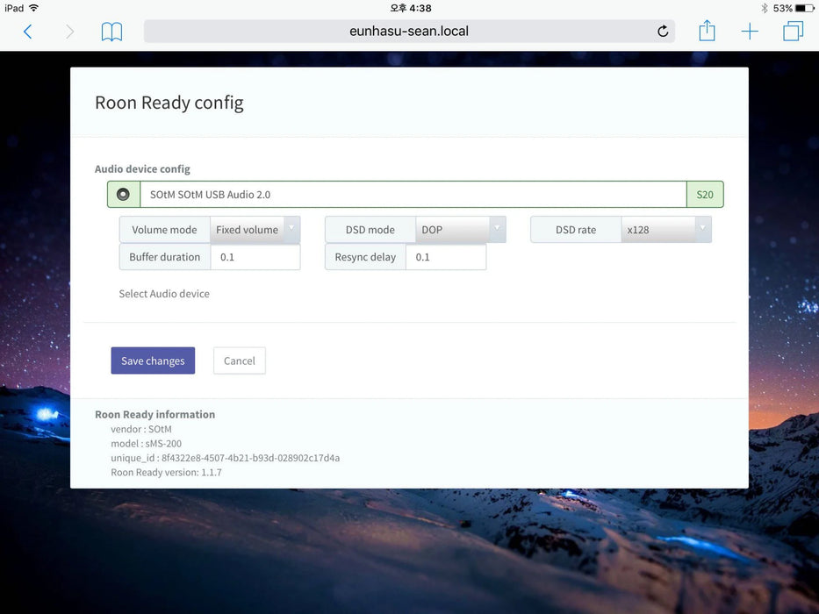The image size is (819, 614).
Task: Open the Safari bookmarks book icon
Action: coord(111,32)
